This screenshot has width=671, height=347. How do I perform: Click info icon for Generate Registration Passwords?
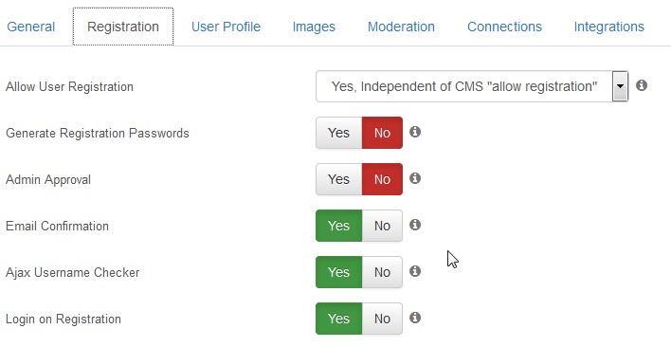[x=415, y=132]
